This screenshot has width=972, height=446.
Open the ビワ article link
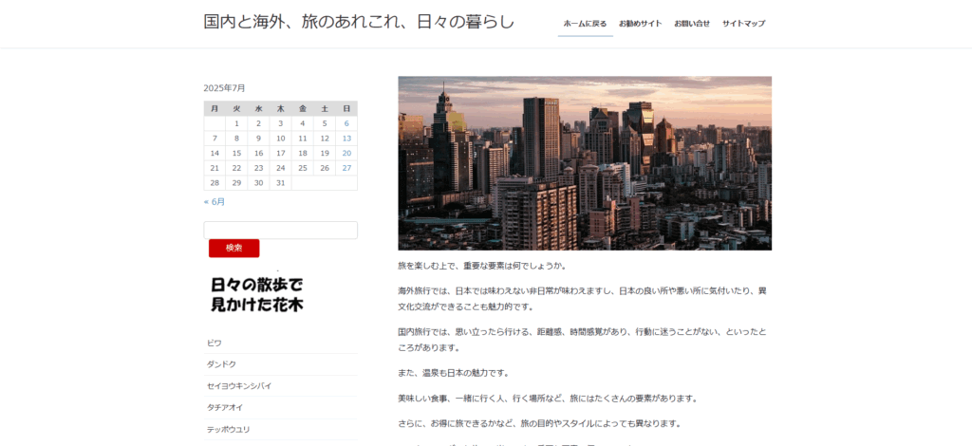point(215,343)
